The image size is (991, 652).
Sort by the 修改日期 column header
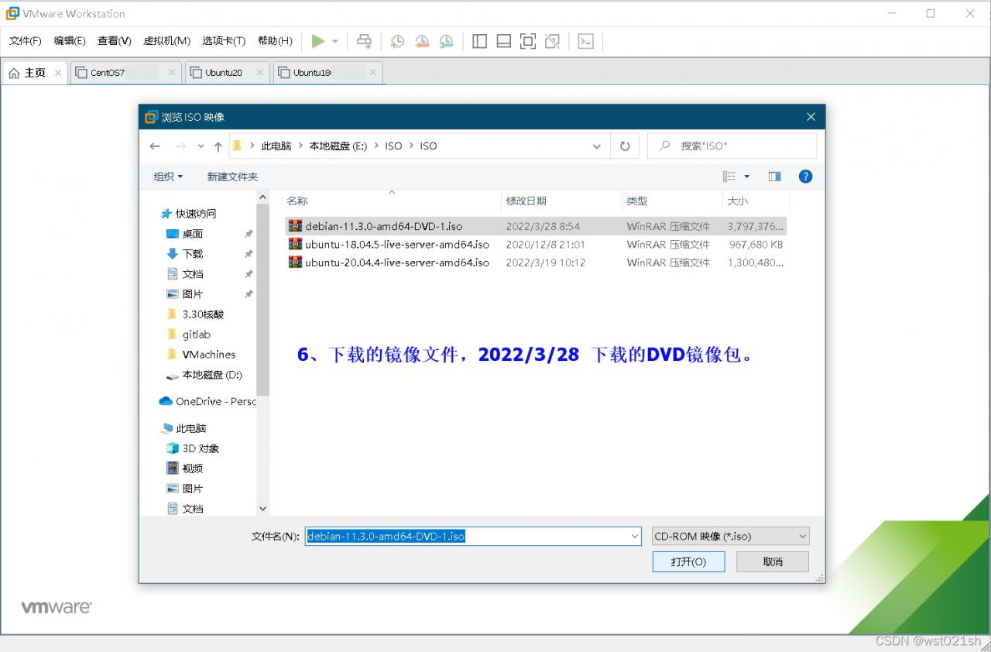[561, 201]
